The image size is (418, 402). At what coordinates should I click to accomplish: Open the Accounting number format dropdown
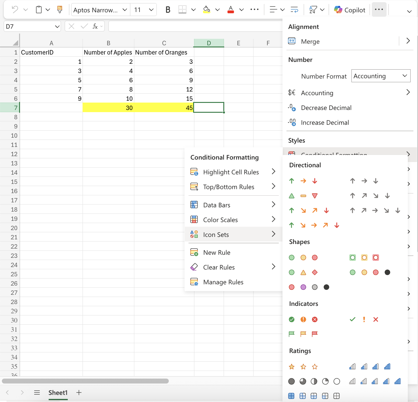click(381, 76)
